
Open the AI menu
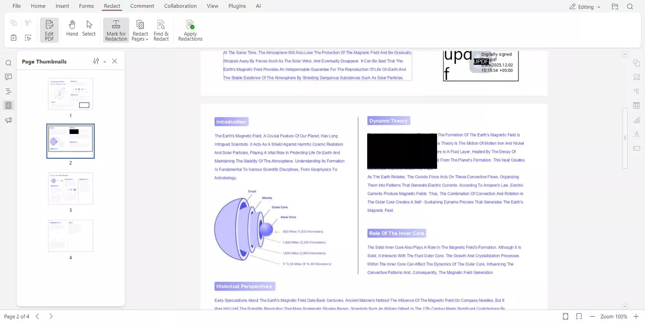coord(258,6)
